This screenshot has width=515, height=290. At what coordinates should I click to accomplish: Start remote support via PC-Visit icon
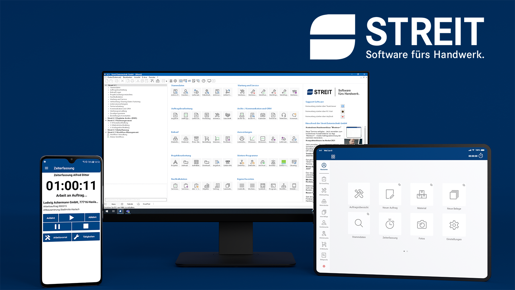(343, 111)
